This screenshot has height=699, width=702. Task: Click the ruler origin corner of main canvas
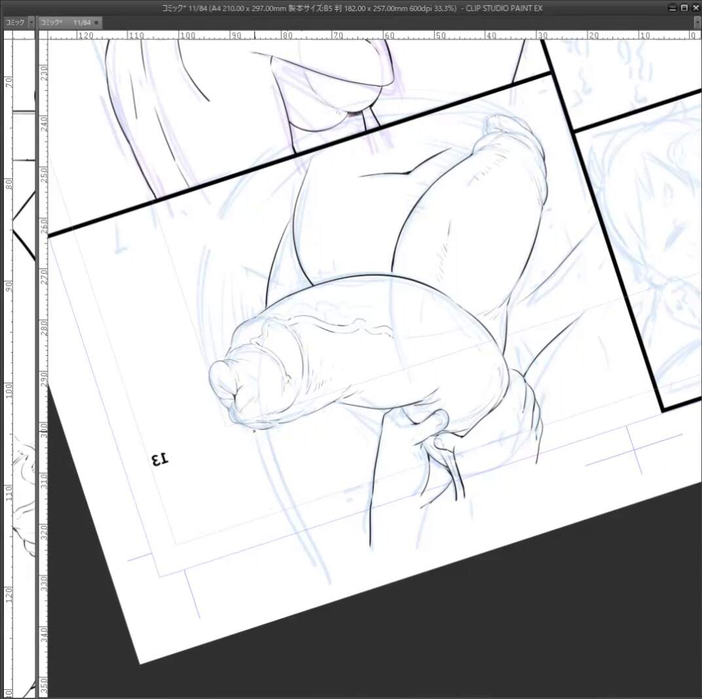point(44,35)
